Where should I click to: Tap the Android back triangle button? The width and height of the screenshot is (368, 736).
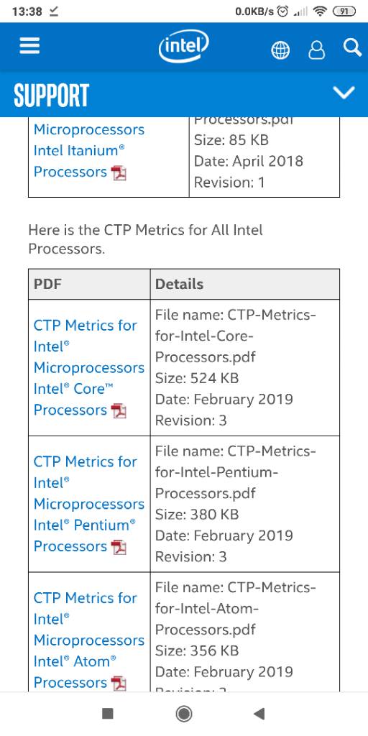(259, 714)
